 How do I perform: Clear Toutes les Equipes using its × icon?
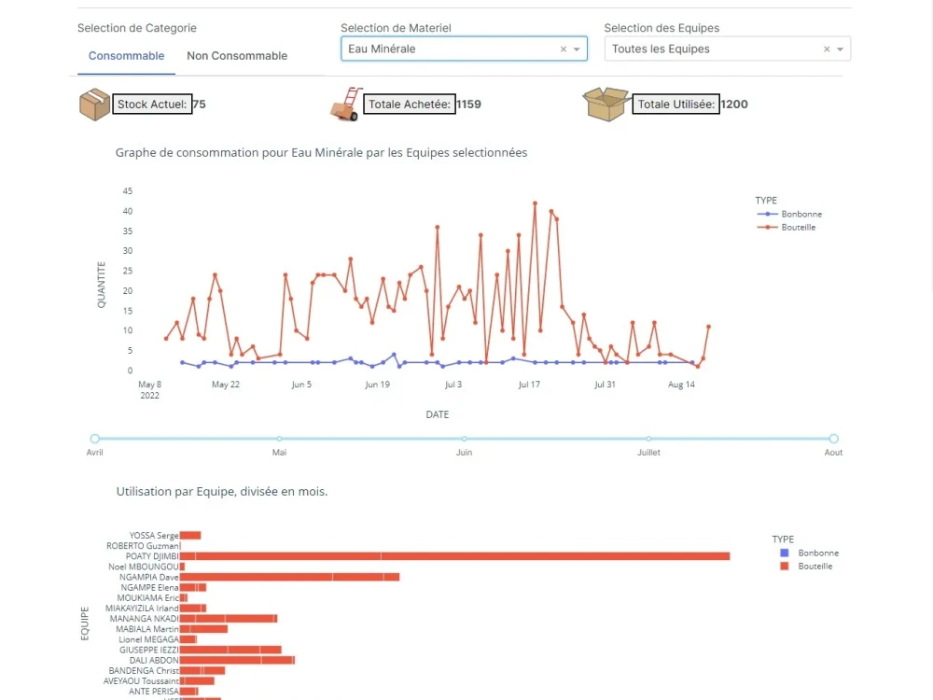826,49
